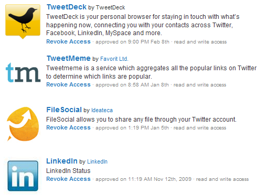267x195 pixels.
Task: Click TweetDeck's approved on Feb 8th text
Action: pos(132,42)
